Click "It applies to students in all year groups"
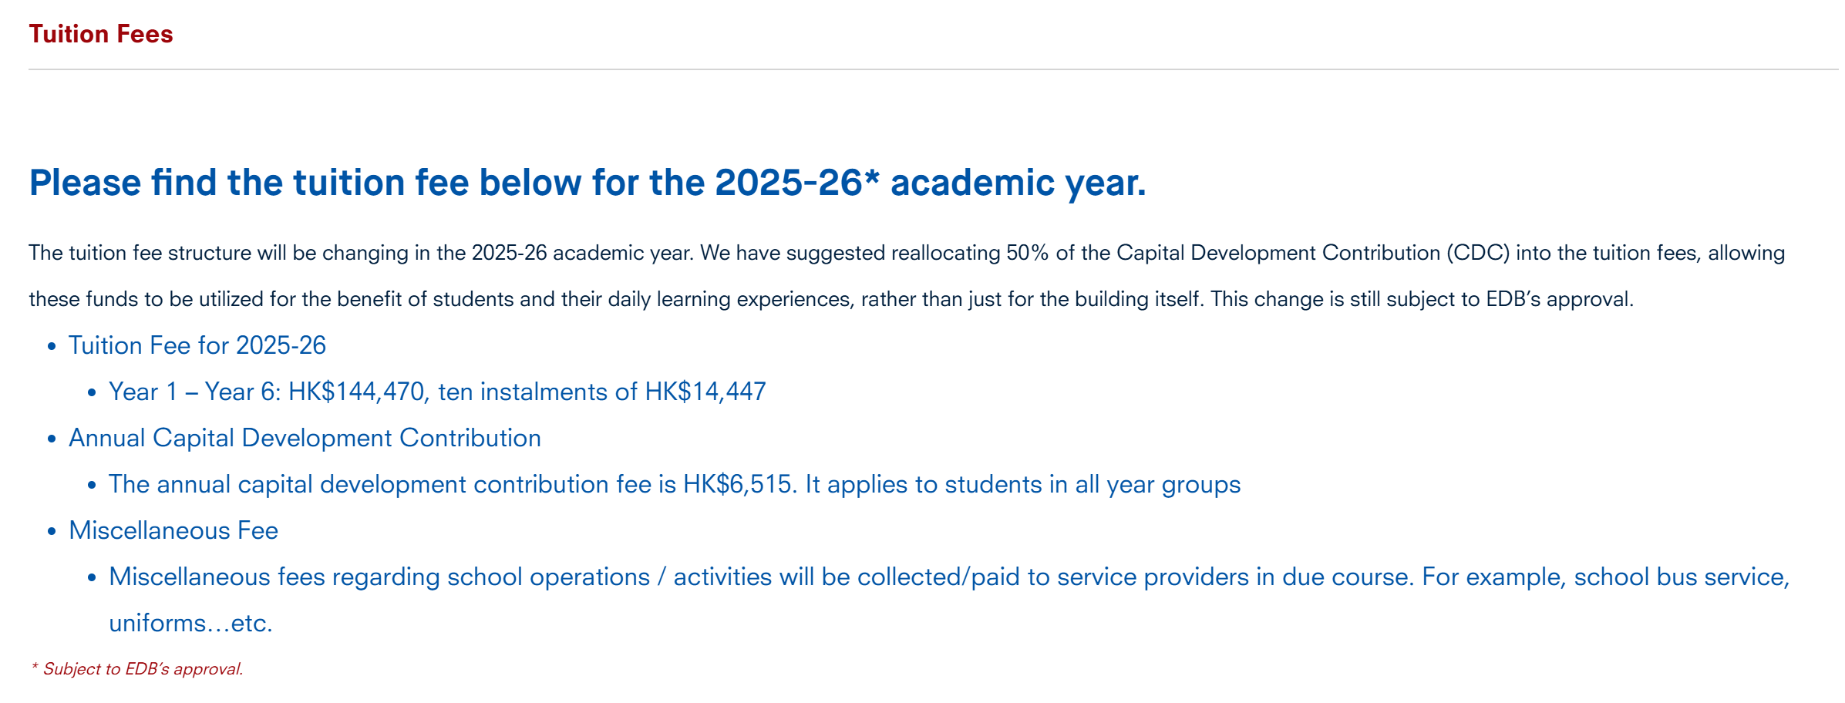 1022,484
